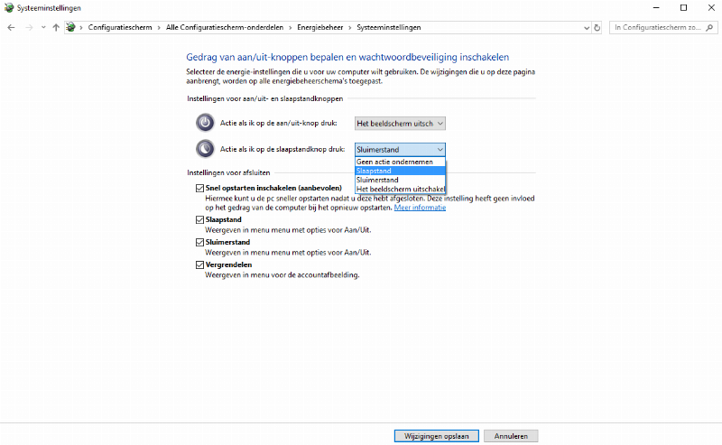The height and width of the screenshot is (445, 722).
Task: Click 'Actie als ik op de aan/uit-knop druk' label
Action: click(279, 123)
